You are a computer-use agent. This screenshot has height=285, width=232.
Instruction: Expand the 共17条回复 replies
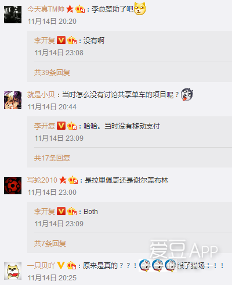(x=52, y=158)
